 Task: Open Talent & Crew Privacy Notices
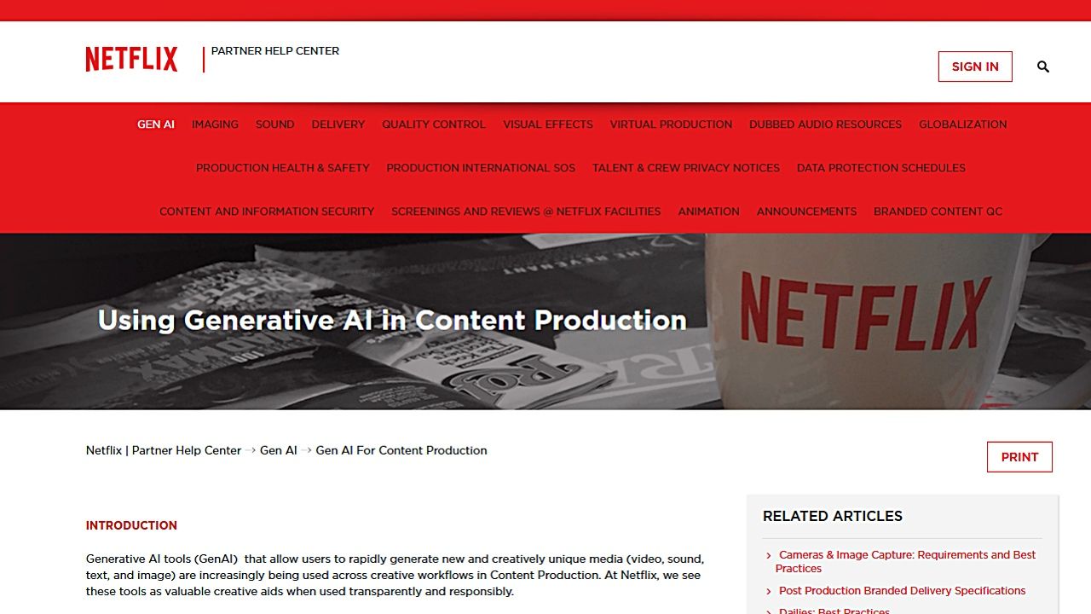coord(686,168)
